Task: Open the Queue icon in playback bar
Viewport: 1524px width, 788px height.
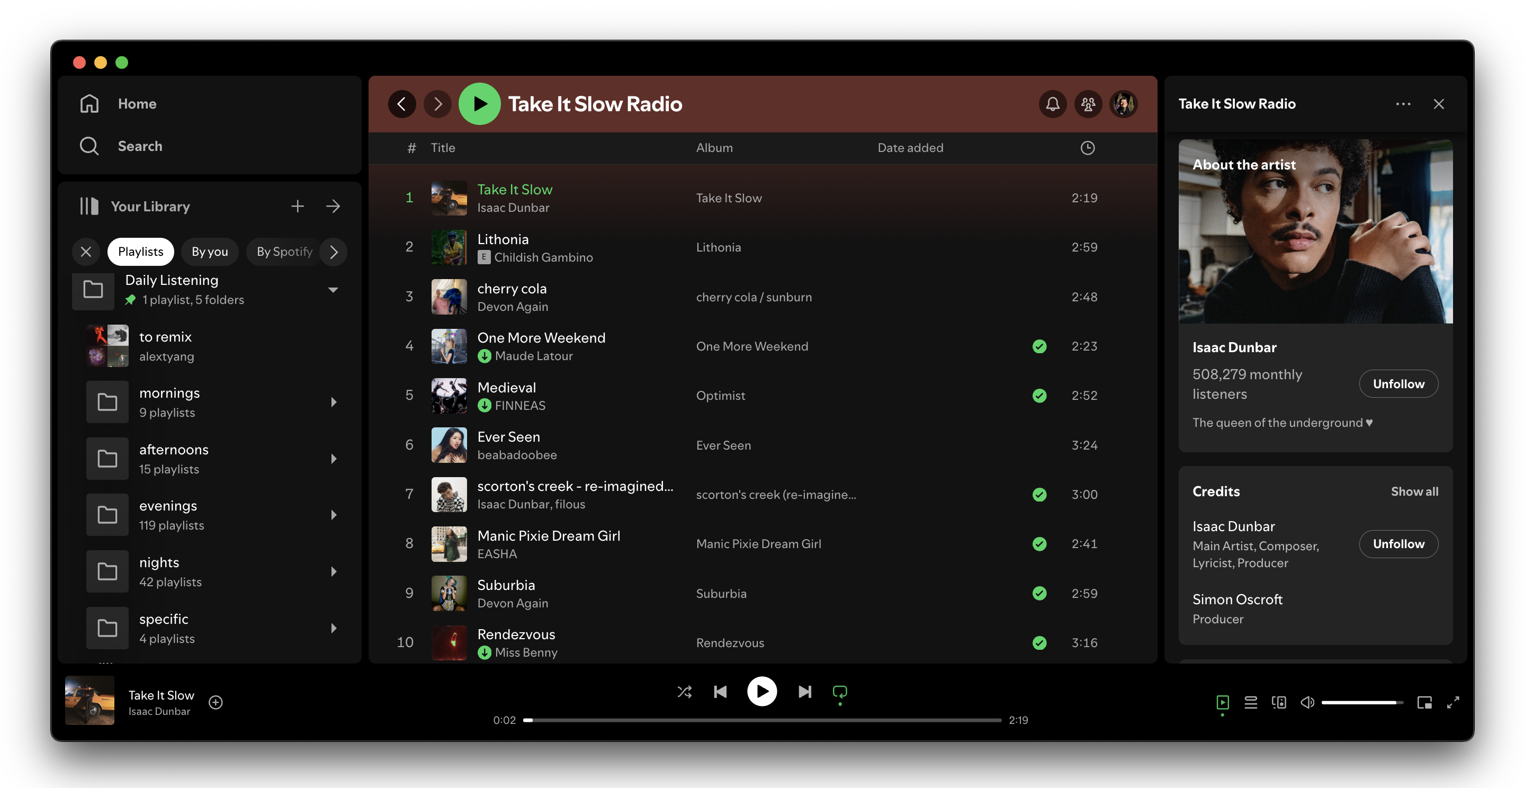Action: click(x=1251, y=702)
